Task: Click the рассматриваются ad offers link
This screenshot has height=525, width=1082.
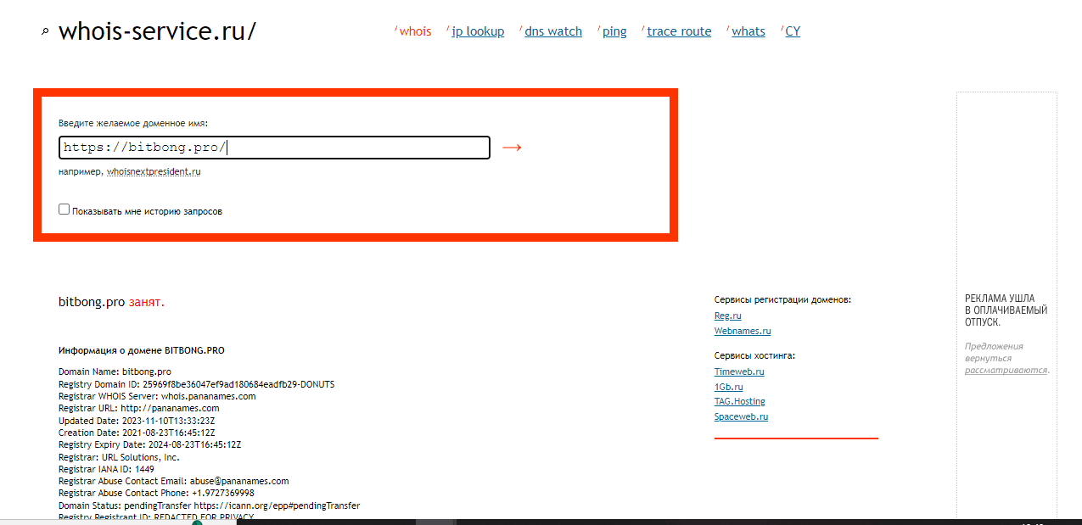Action: 1006,370
